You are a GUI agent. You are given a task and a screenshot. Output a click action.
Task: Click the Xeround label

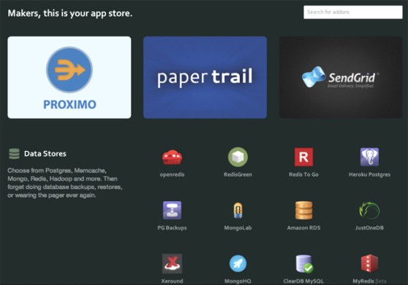(172, 281)
